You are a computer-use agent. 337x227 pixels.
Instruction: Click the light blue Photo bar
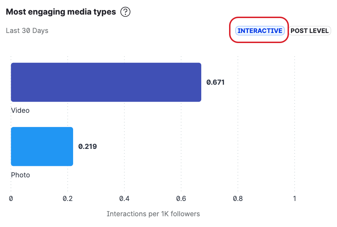click(x=42, y=146)
